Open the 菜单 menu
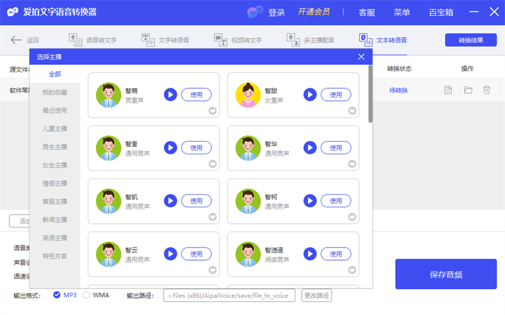505x315 pixels. (x=401, y=13)
